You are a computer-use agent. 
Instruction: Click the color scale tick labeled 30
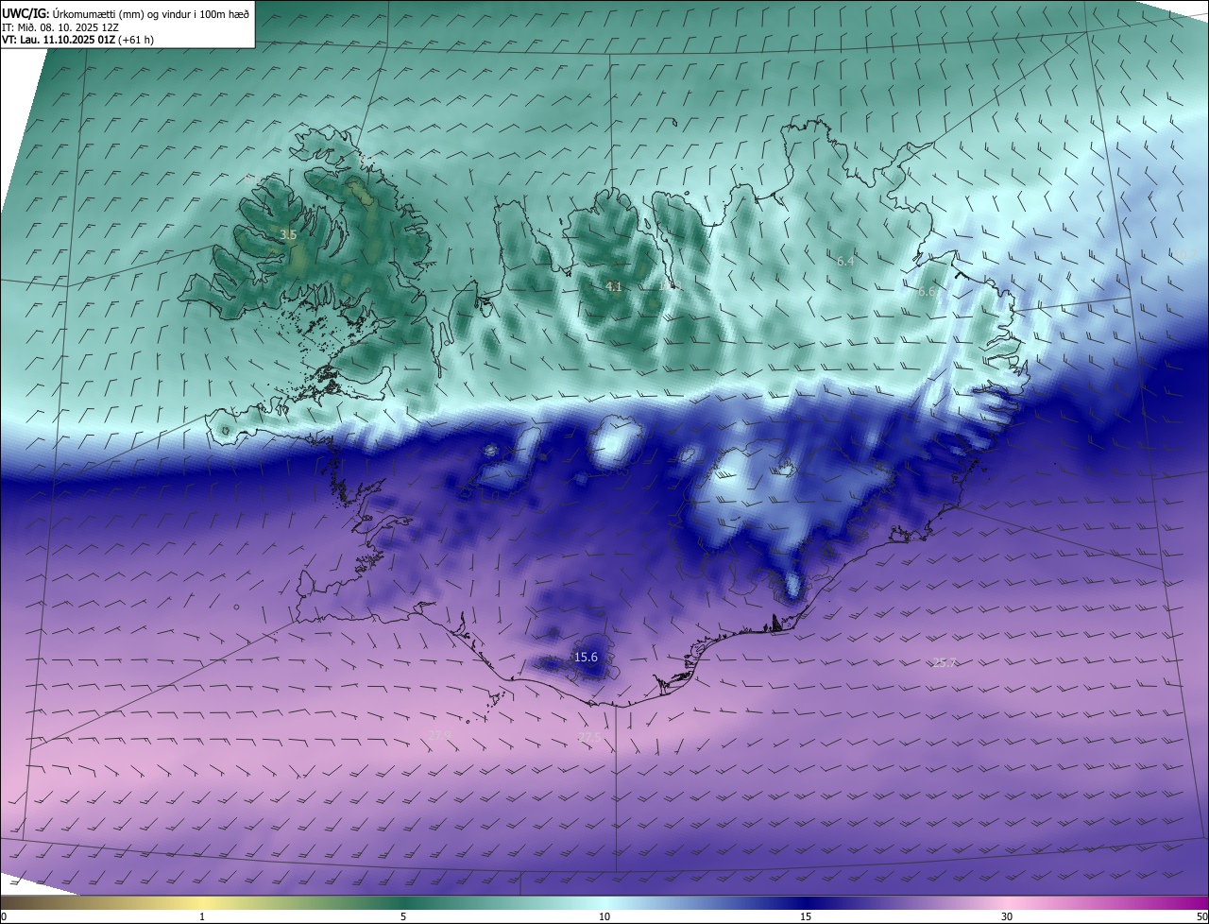pyautogui.click(x=1007, y=916)
